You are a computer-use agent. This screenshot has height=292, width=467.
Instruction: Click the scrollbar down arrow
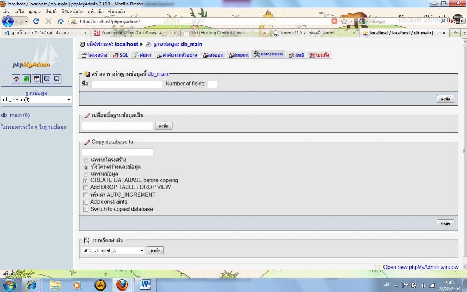tap(464, 267)
